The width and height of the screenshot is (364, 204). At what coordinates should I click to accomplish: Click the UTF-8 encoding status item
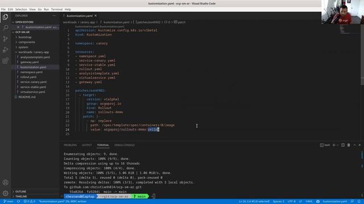pyautogui.click(x=292, y=202)
